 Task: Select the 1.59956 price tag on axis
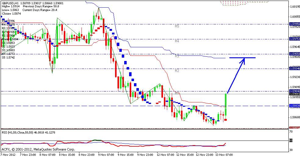tap(295, 24)
